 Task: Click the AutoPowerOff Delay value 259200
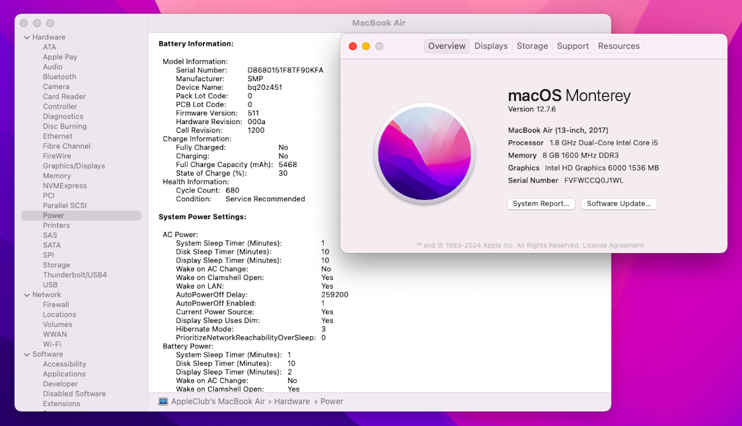pos(334,294)
